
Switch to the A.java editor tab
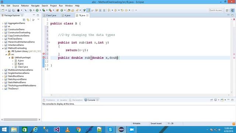(66, 16)
